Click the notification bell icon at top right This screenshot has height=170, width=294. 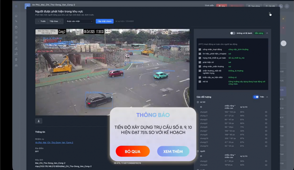[x=287, y=6]
